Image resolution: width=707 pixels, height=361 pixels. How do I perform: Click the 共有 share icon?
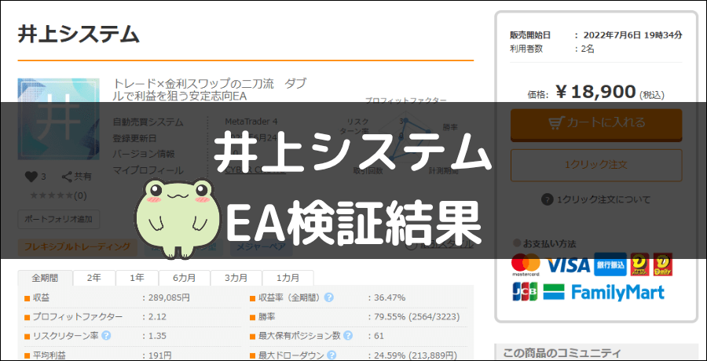coord(68,177)
